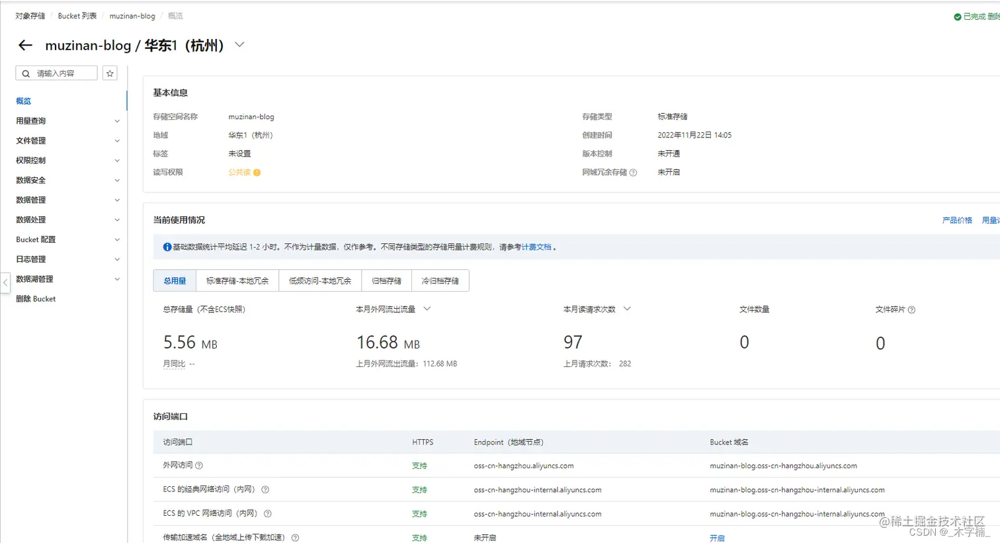Open the 产品价格 link

click(x=957, y=220)
